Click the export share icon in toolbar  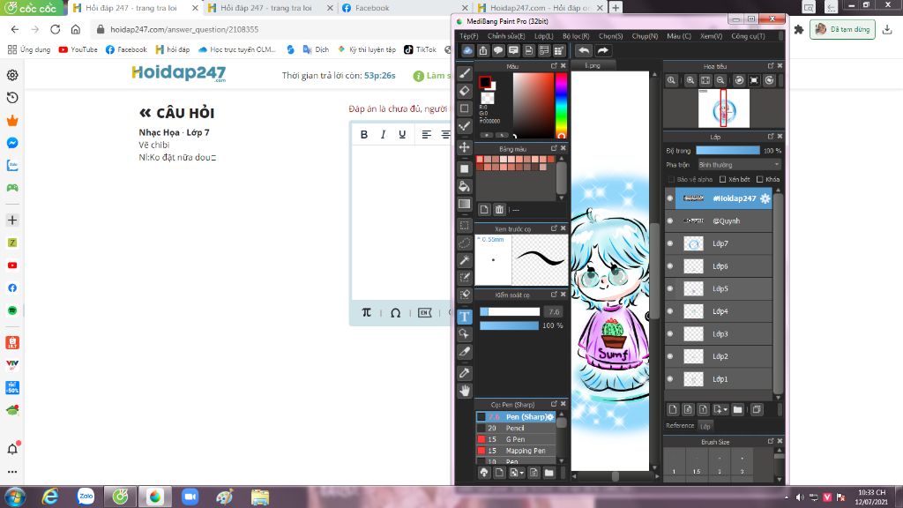click(x=483, y=50)
